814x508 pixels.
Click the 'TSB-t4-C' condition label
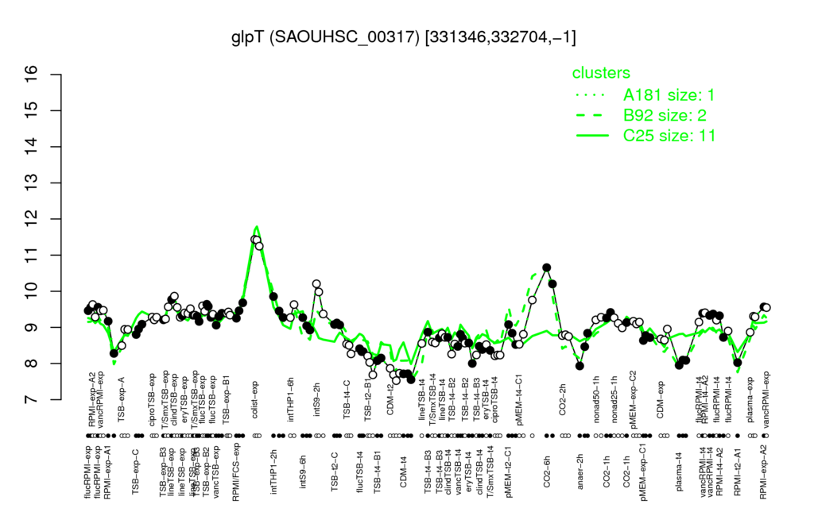tap(347, 398)
